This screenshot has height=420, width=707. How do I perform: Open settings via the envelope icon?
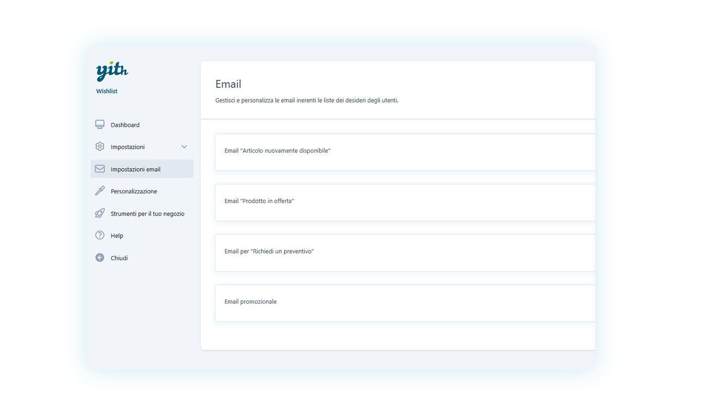coord(100,168)
